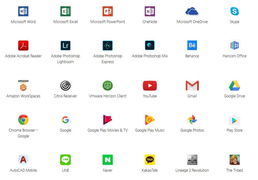Select the Behance icon
The width and height of the screenshot is (258, 180).
(x=192, y=45)
